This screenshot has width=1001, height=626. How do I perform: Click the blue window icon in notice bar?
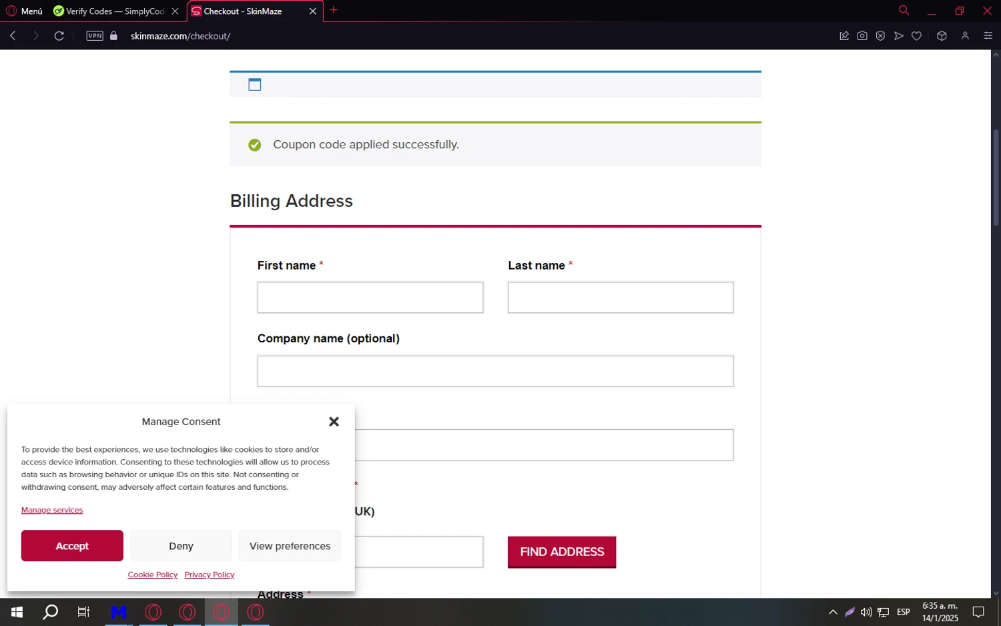[x=255, y=84]
